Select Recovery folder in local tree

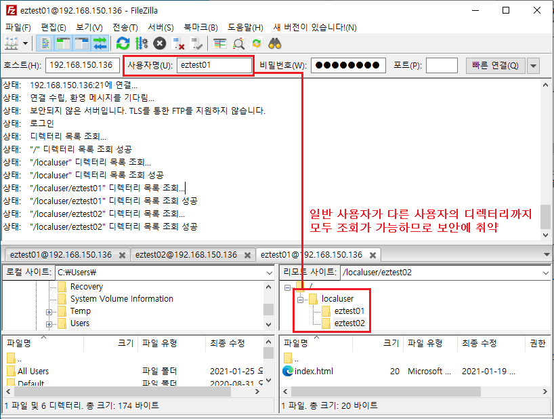coord(86,286)
